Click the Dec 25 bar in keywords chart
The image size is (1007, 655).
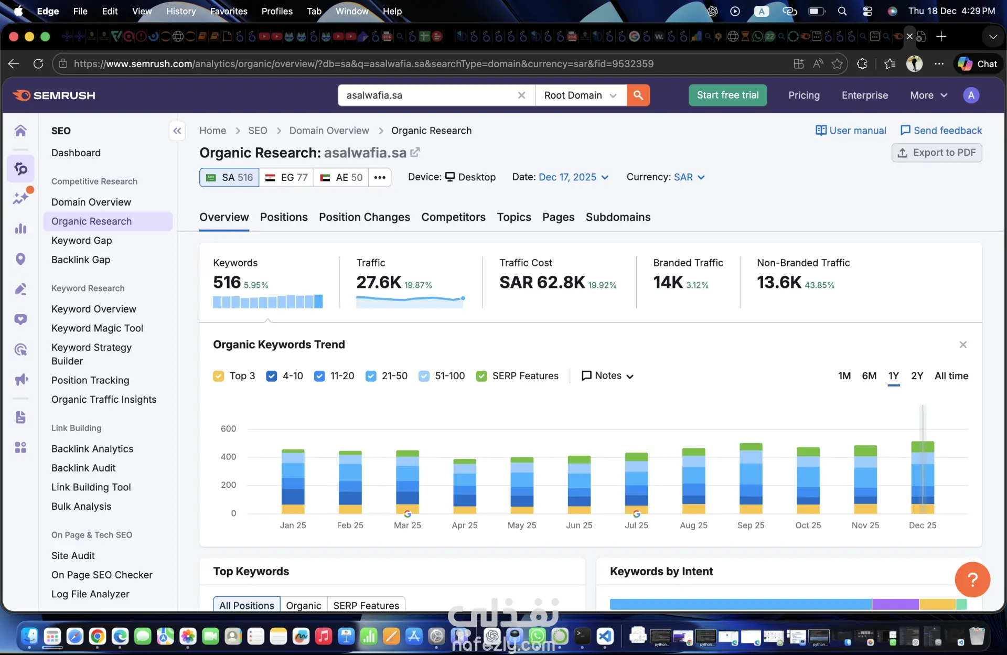click(x=922, y=477)
